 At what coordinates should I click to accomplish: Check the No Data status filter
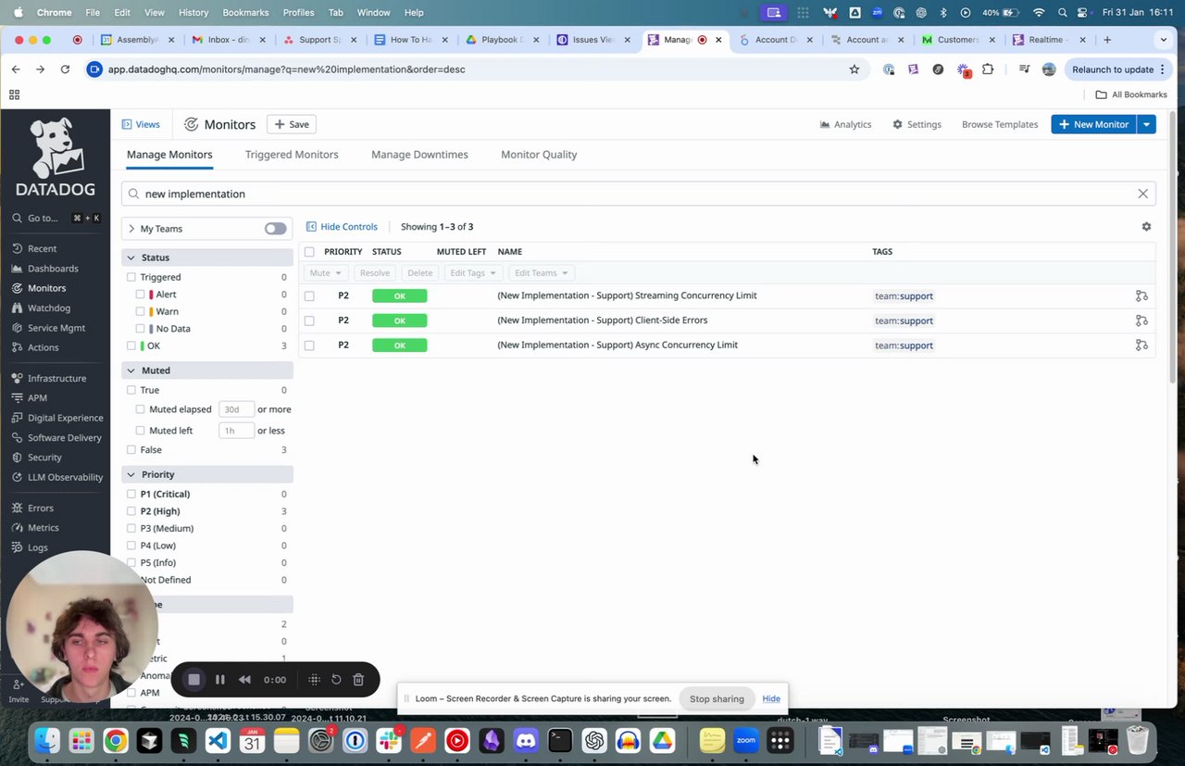141,329
